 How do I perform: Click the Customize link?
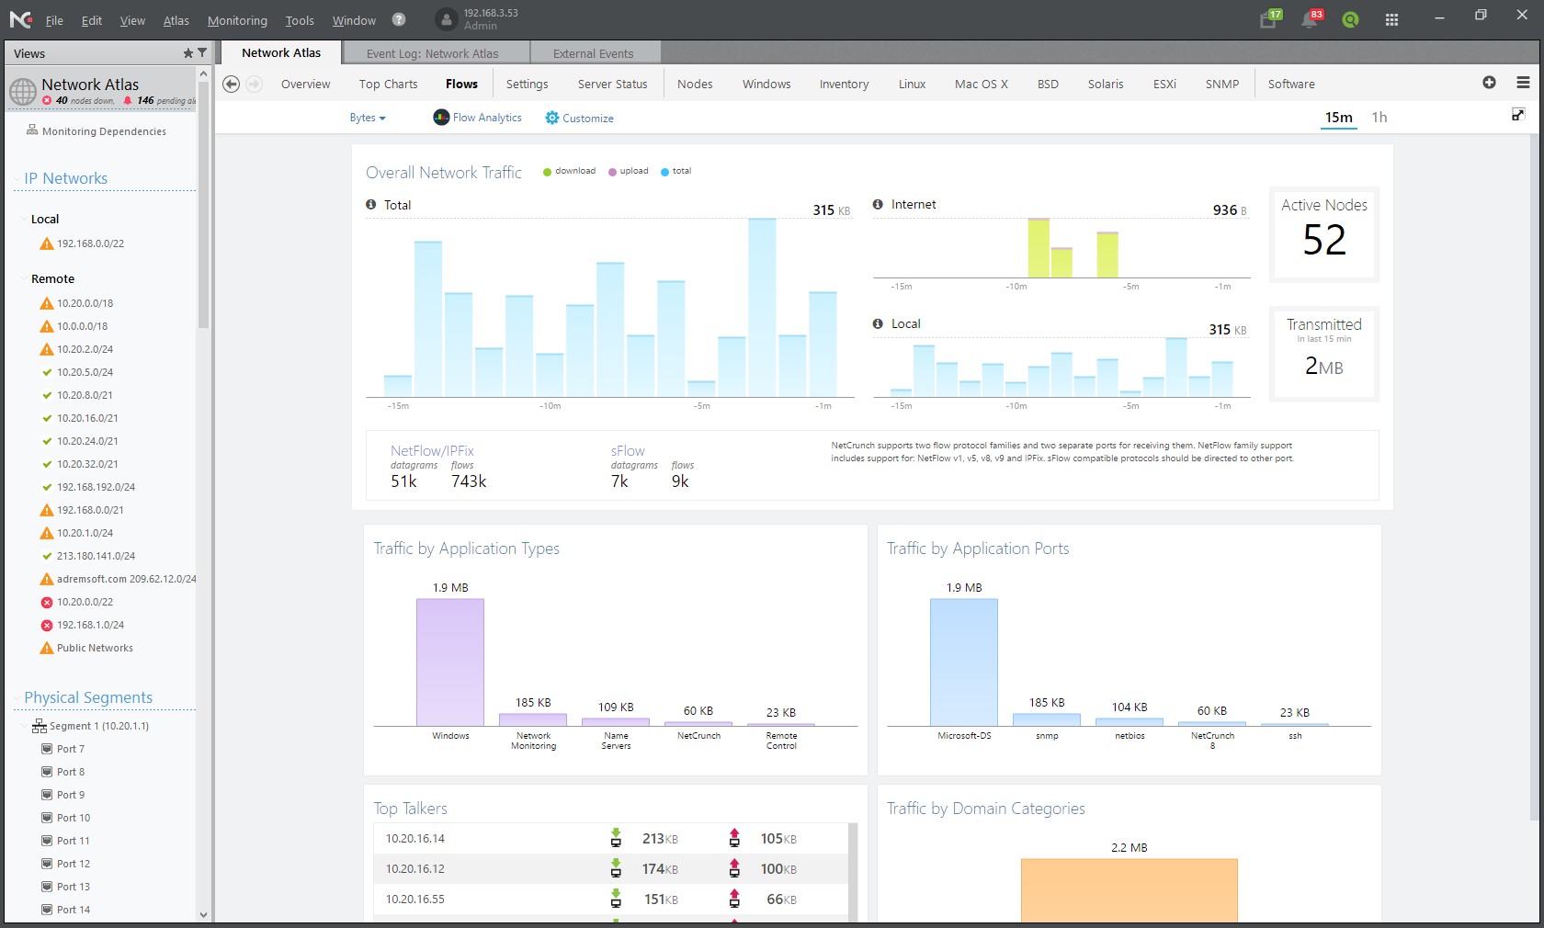point(579,119)
